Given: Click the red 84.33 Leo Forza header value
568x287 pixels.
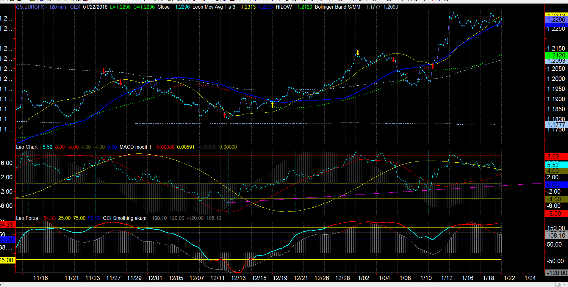Looking at the screenshot, I should click(x=50, y=218).
